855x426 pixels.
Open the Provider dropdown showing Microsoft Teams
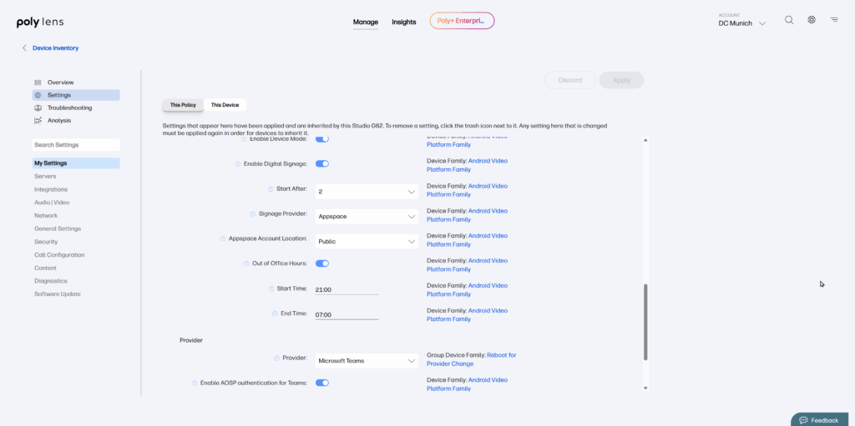click(x=367, y=361)
